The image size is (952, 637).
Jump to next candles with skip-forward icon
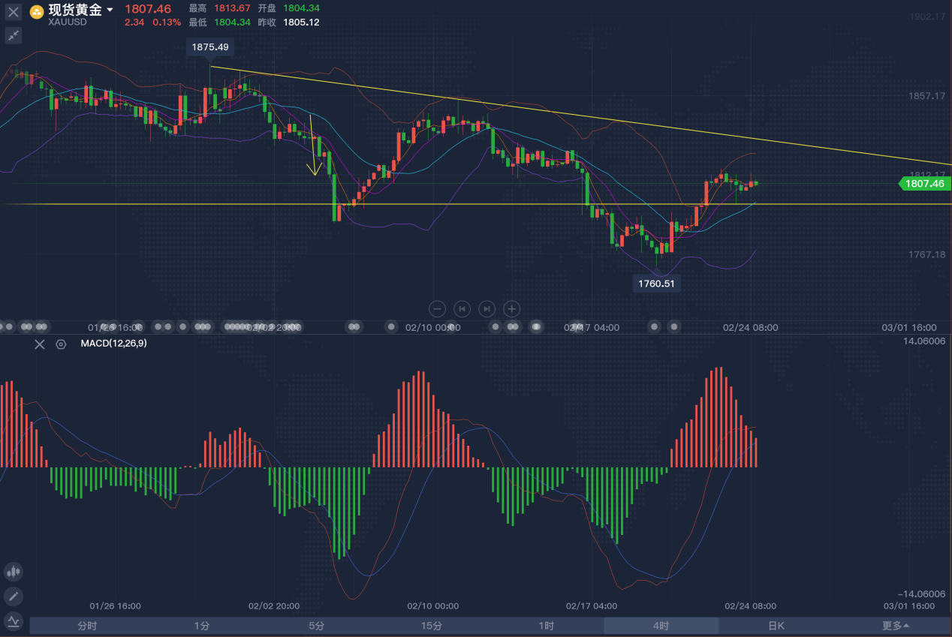point(487,308)
